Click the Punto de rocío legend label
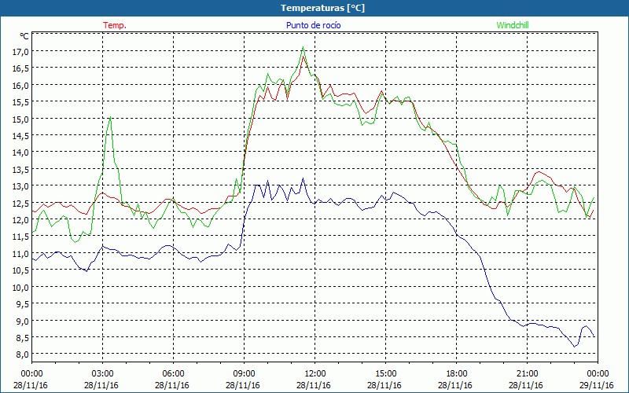The height and width of the screenshot is (393, 629). tap(314, 25)
